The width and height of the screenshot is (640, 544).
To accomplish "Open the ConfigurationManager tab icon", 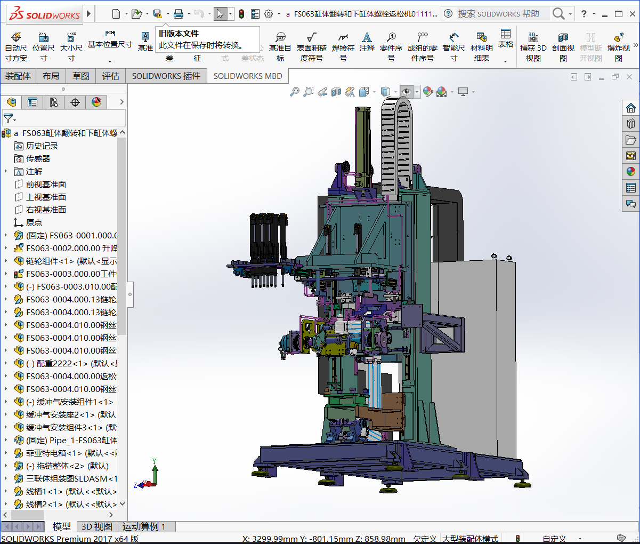I will (54, 102).
